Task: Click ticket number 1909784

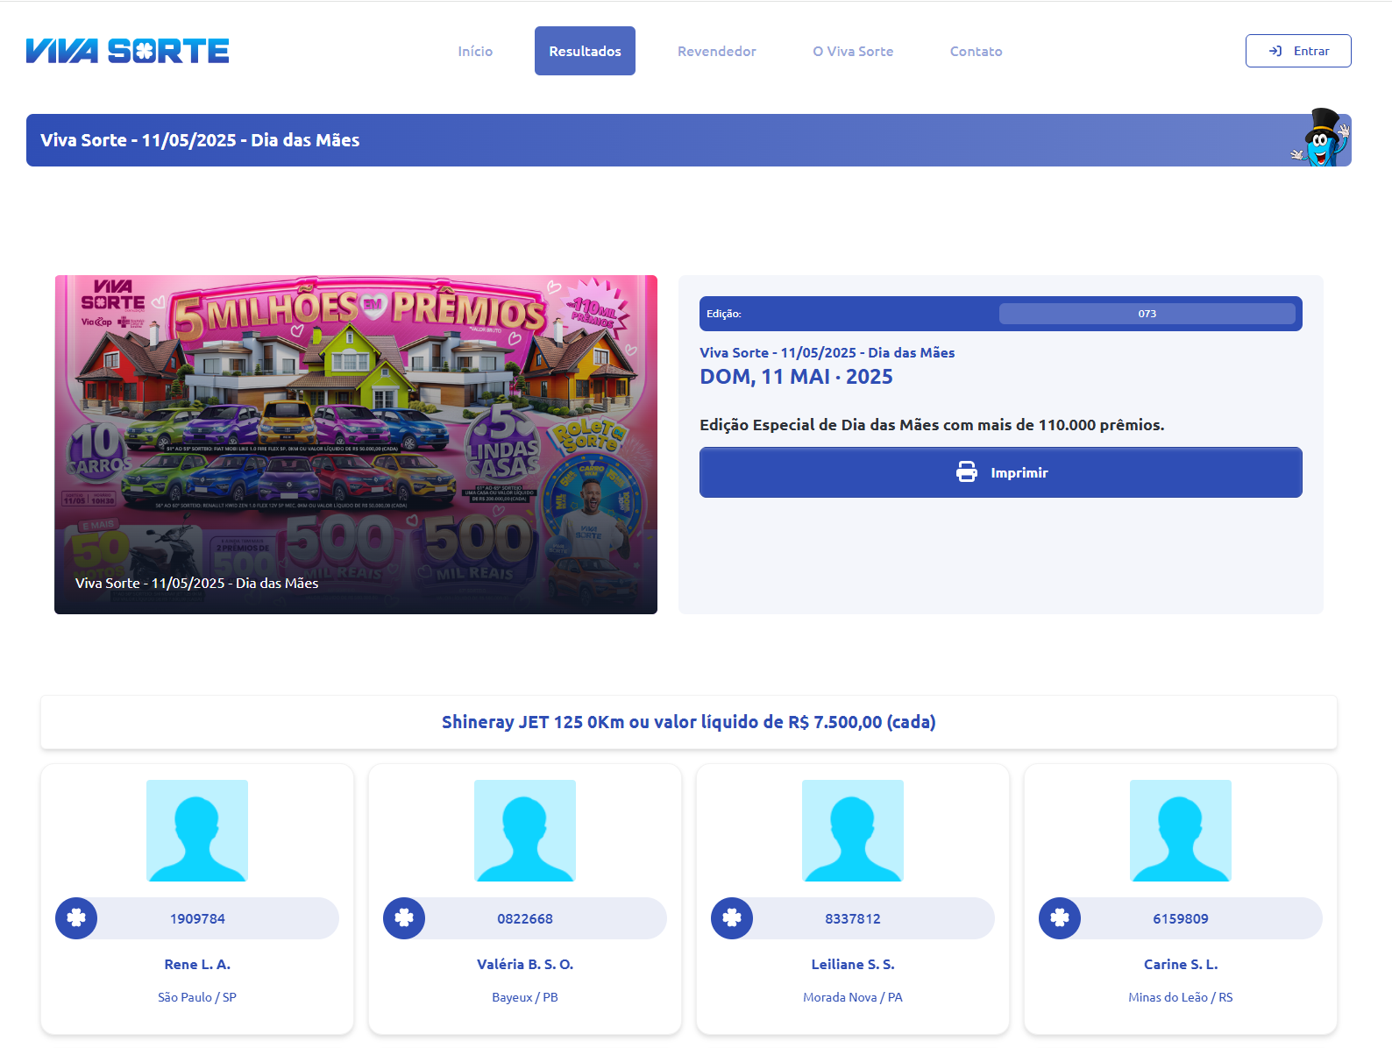Action: click(197, 918)
